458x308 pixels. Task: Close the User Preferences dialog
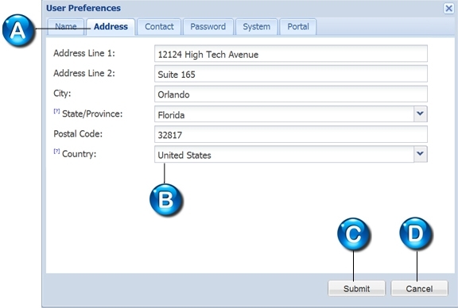[448, 8]
